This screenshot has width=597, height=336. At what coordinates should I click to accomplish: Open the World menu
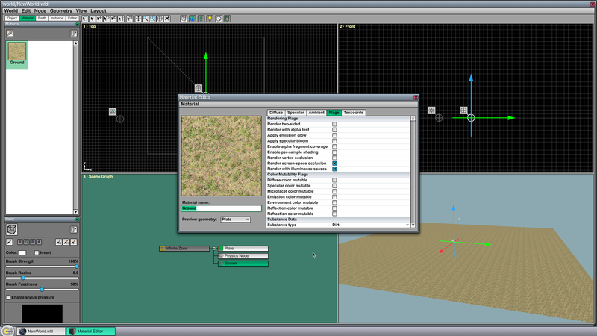(x=10, y=10)
